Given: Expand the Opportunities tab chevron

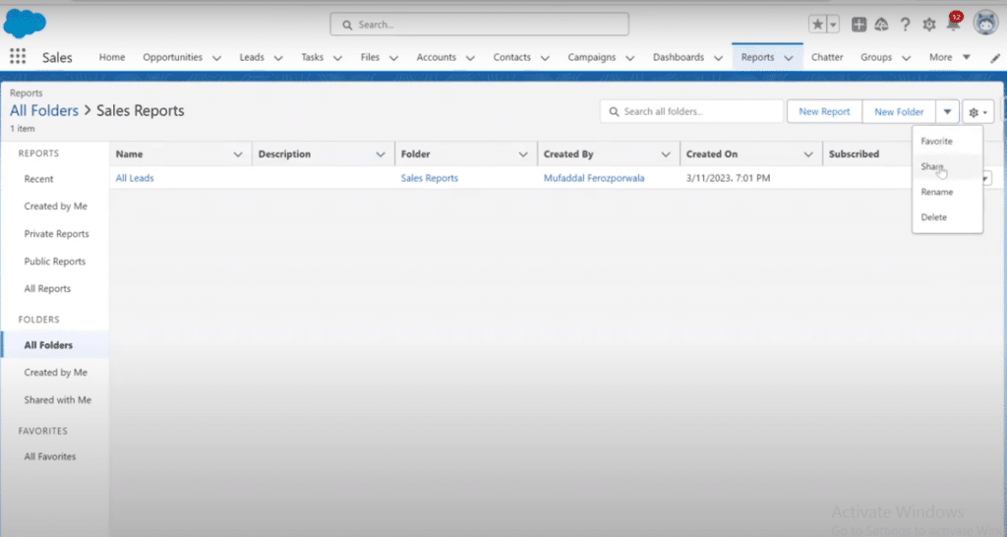Looking at the screenshot, I should tap(216, 58).
